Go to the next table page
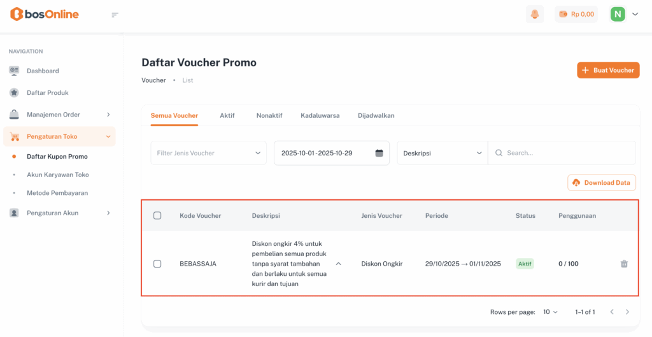This screenshot has height=337, width=652. point(627,312)
